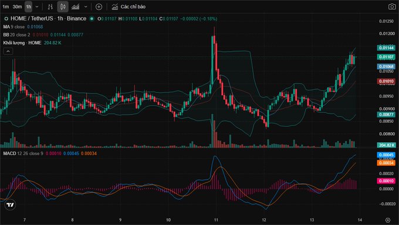Click the 0.00800 price axis tick
Viewport: 399px width, 225px height.
click(386, 134)
